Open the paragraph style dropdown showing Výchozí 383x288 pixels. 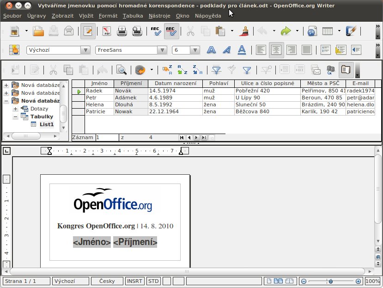(x=85, y=50)
